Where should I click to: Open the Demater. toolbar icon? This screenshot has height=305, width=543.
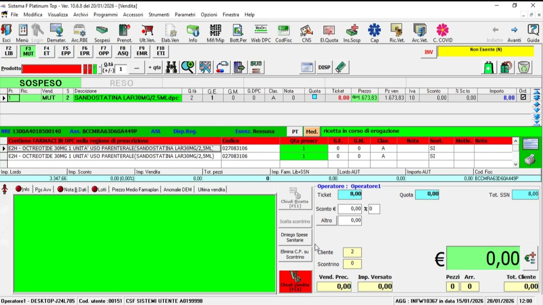point(56,33)
